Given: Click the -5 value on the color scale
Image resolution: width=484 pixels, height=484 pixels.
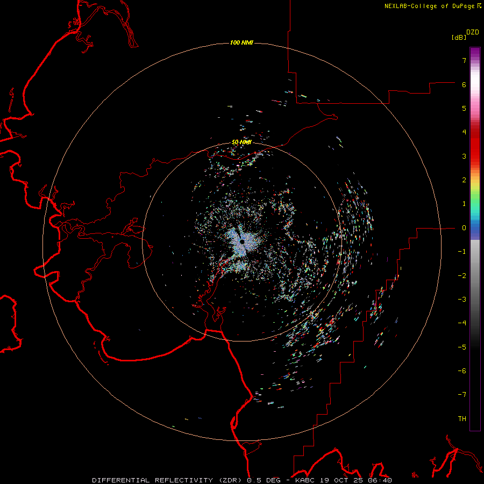Looking at the screenshot, I should [462, 347].
